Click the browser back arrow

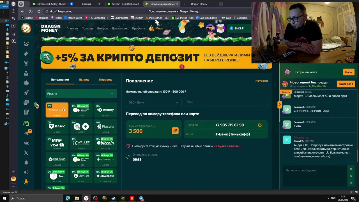22,12
